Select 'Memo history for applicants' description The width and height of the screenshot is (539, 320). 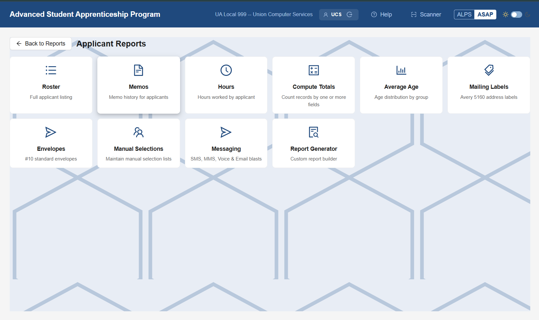click(139, 97)
